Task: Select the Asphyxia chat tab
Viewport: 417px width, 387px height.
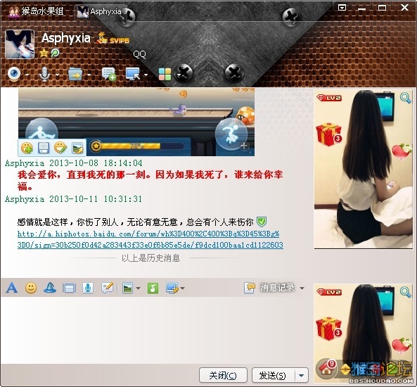Action: tap(99, 11)
